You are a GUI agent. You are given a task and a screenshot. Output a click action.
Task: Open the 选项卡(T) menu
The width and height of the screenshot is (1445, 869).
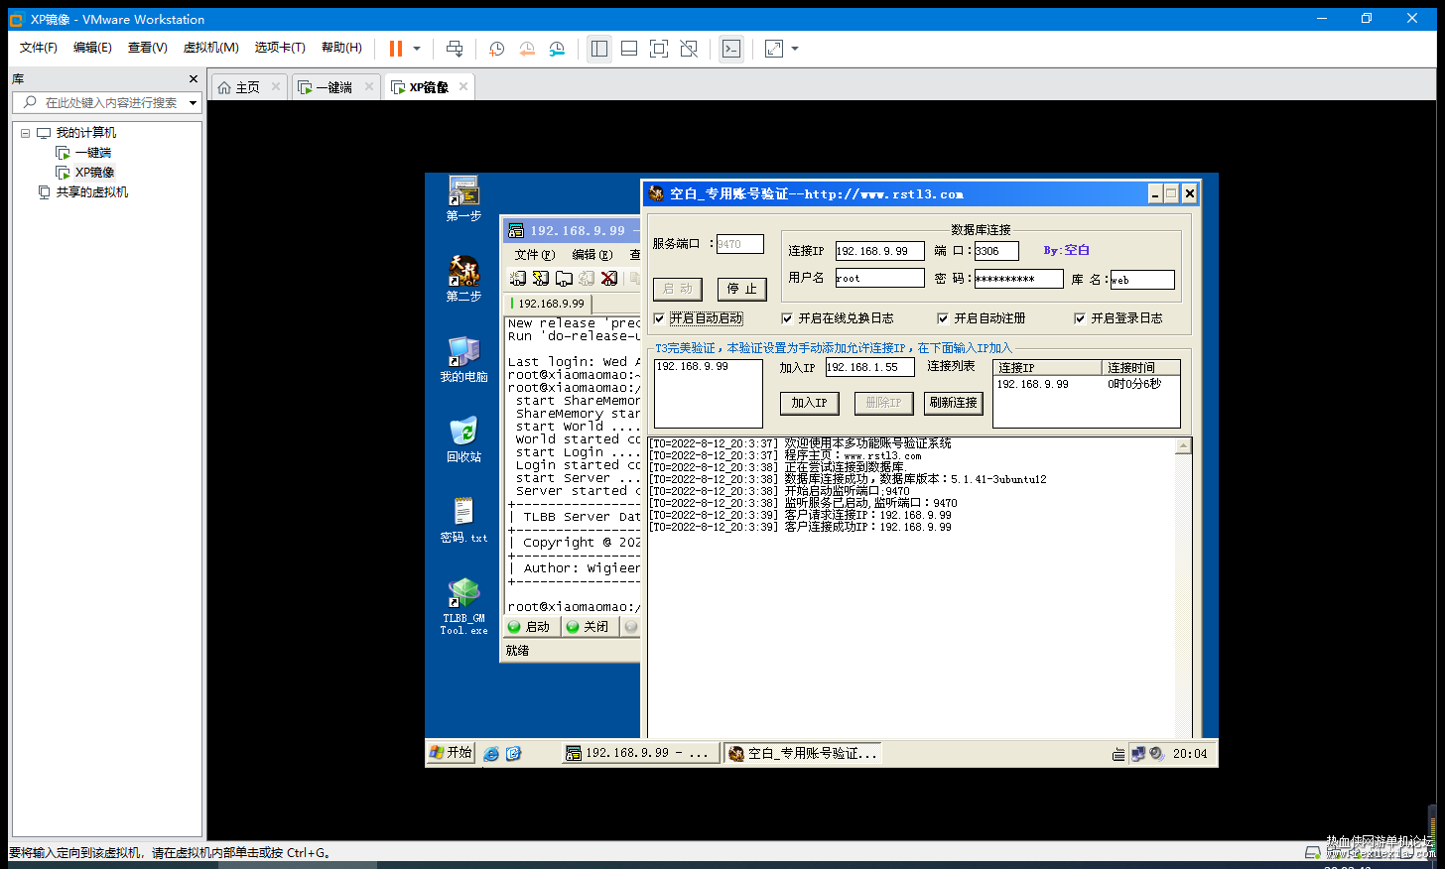tap(280, 48)
